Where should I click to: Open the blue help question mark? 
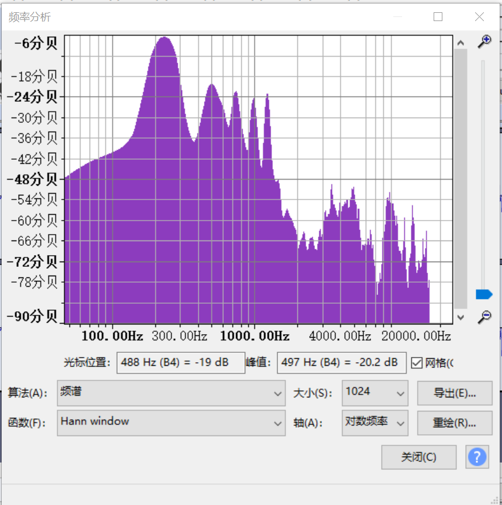coord(477,457)
